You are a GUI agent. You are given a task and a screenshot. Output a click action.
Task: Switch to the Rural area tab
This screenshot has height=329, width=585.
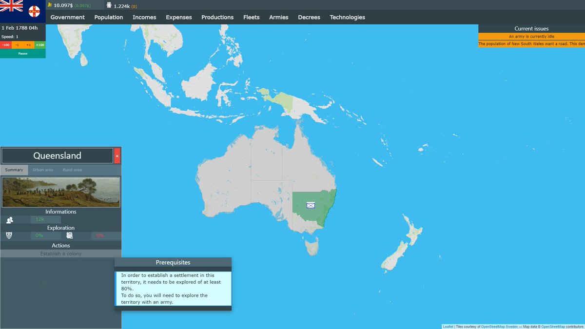click(73, 170)
